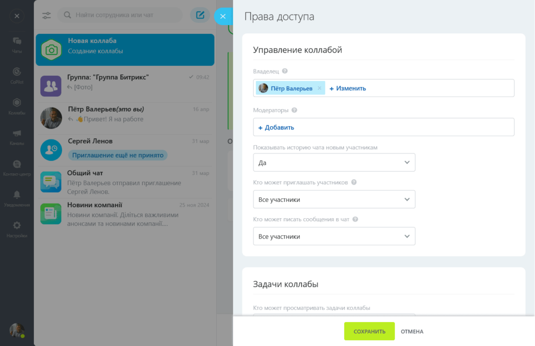Select the Коллабы sidebar icon
This screenshot has height=346, width=535.
16,103
